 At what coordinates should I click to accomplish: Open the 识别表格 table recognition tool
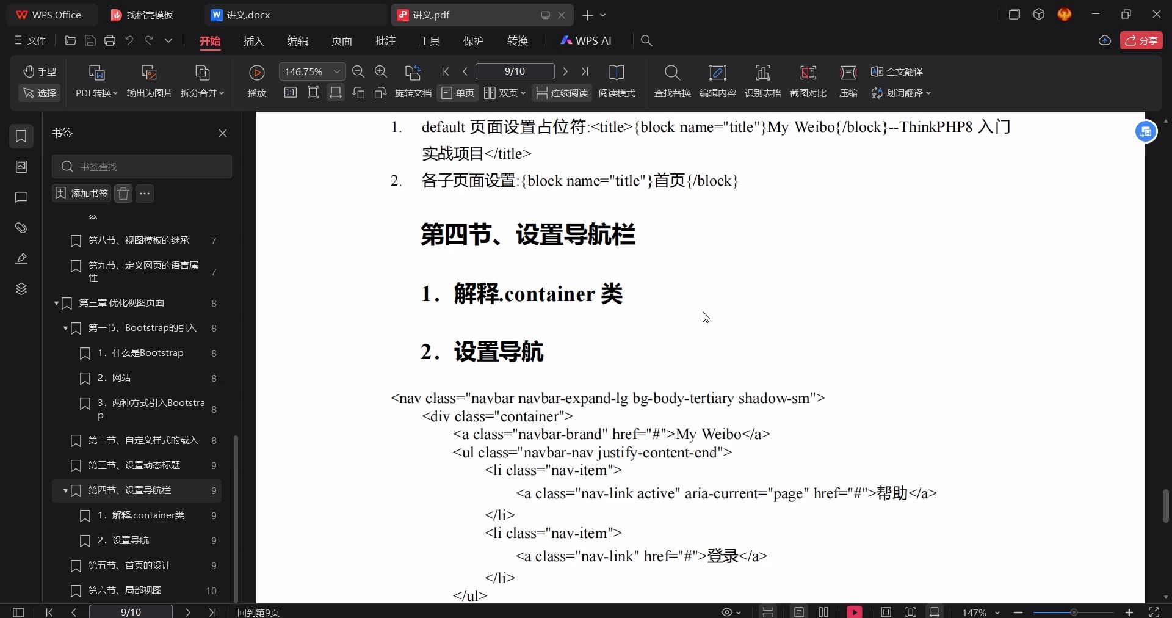(x=764, y=81)
